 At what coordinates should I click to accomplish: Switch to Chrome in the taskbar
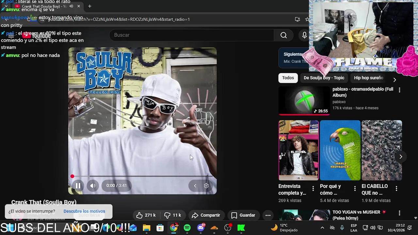pyautogui.click(x=173, y=227)
